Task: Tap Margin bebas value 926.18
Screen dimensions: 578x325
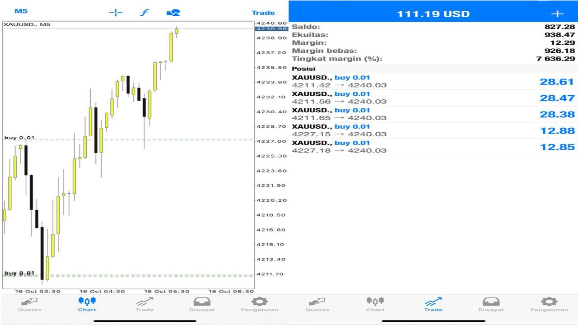Action: point(559,51)
